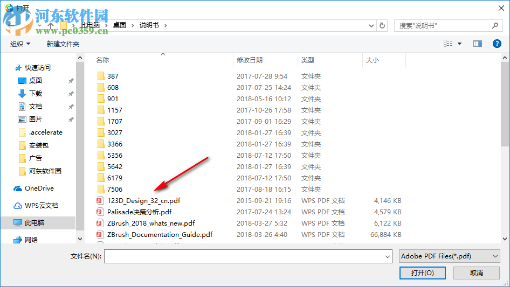Select folder icon of 387
This screenshot has width=510, height=287.
click(x=101, y=76)
